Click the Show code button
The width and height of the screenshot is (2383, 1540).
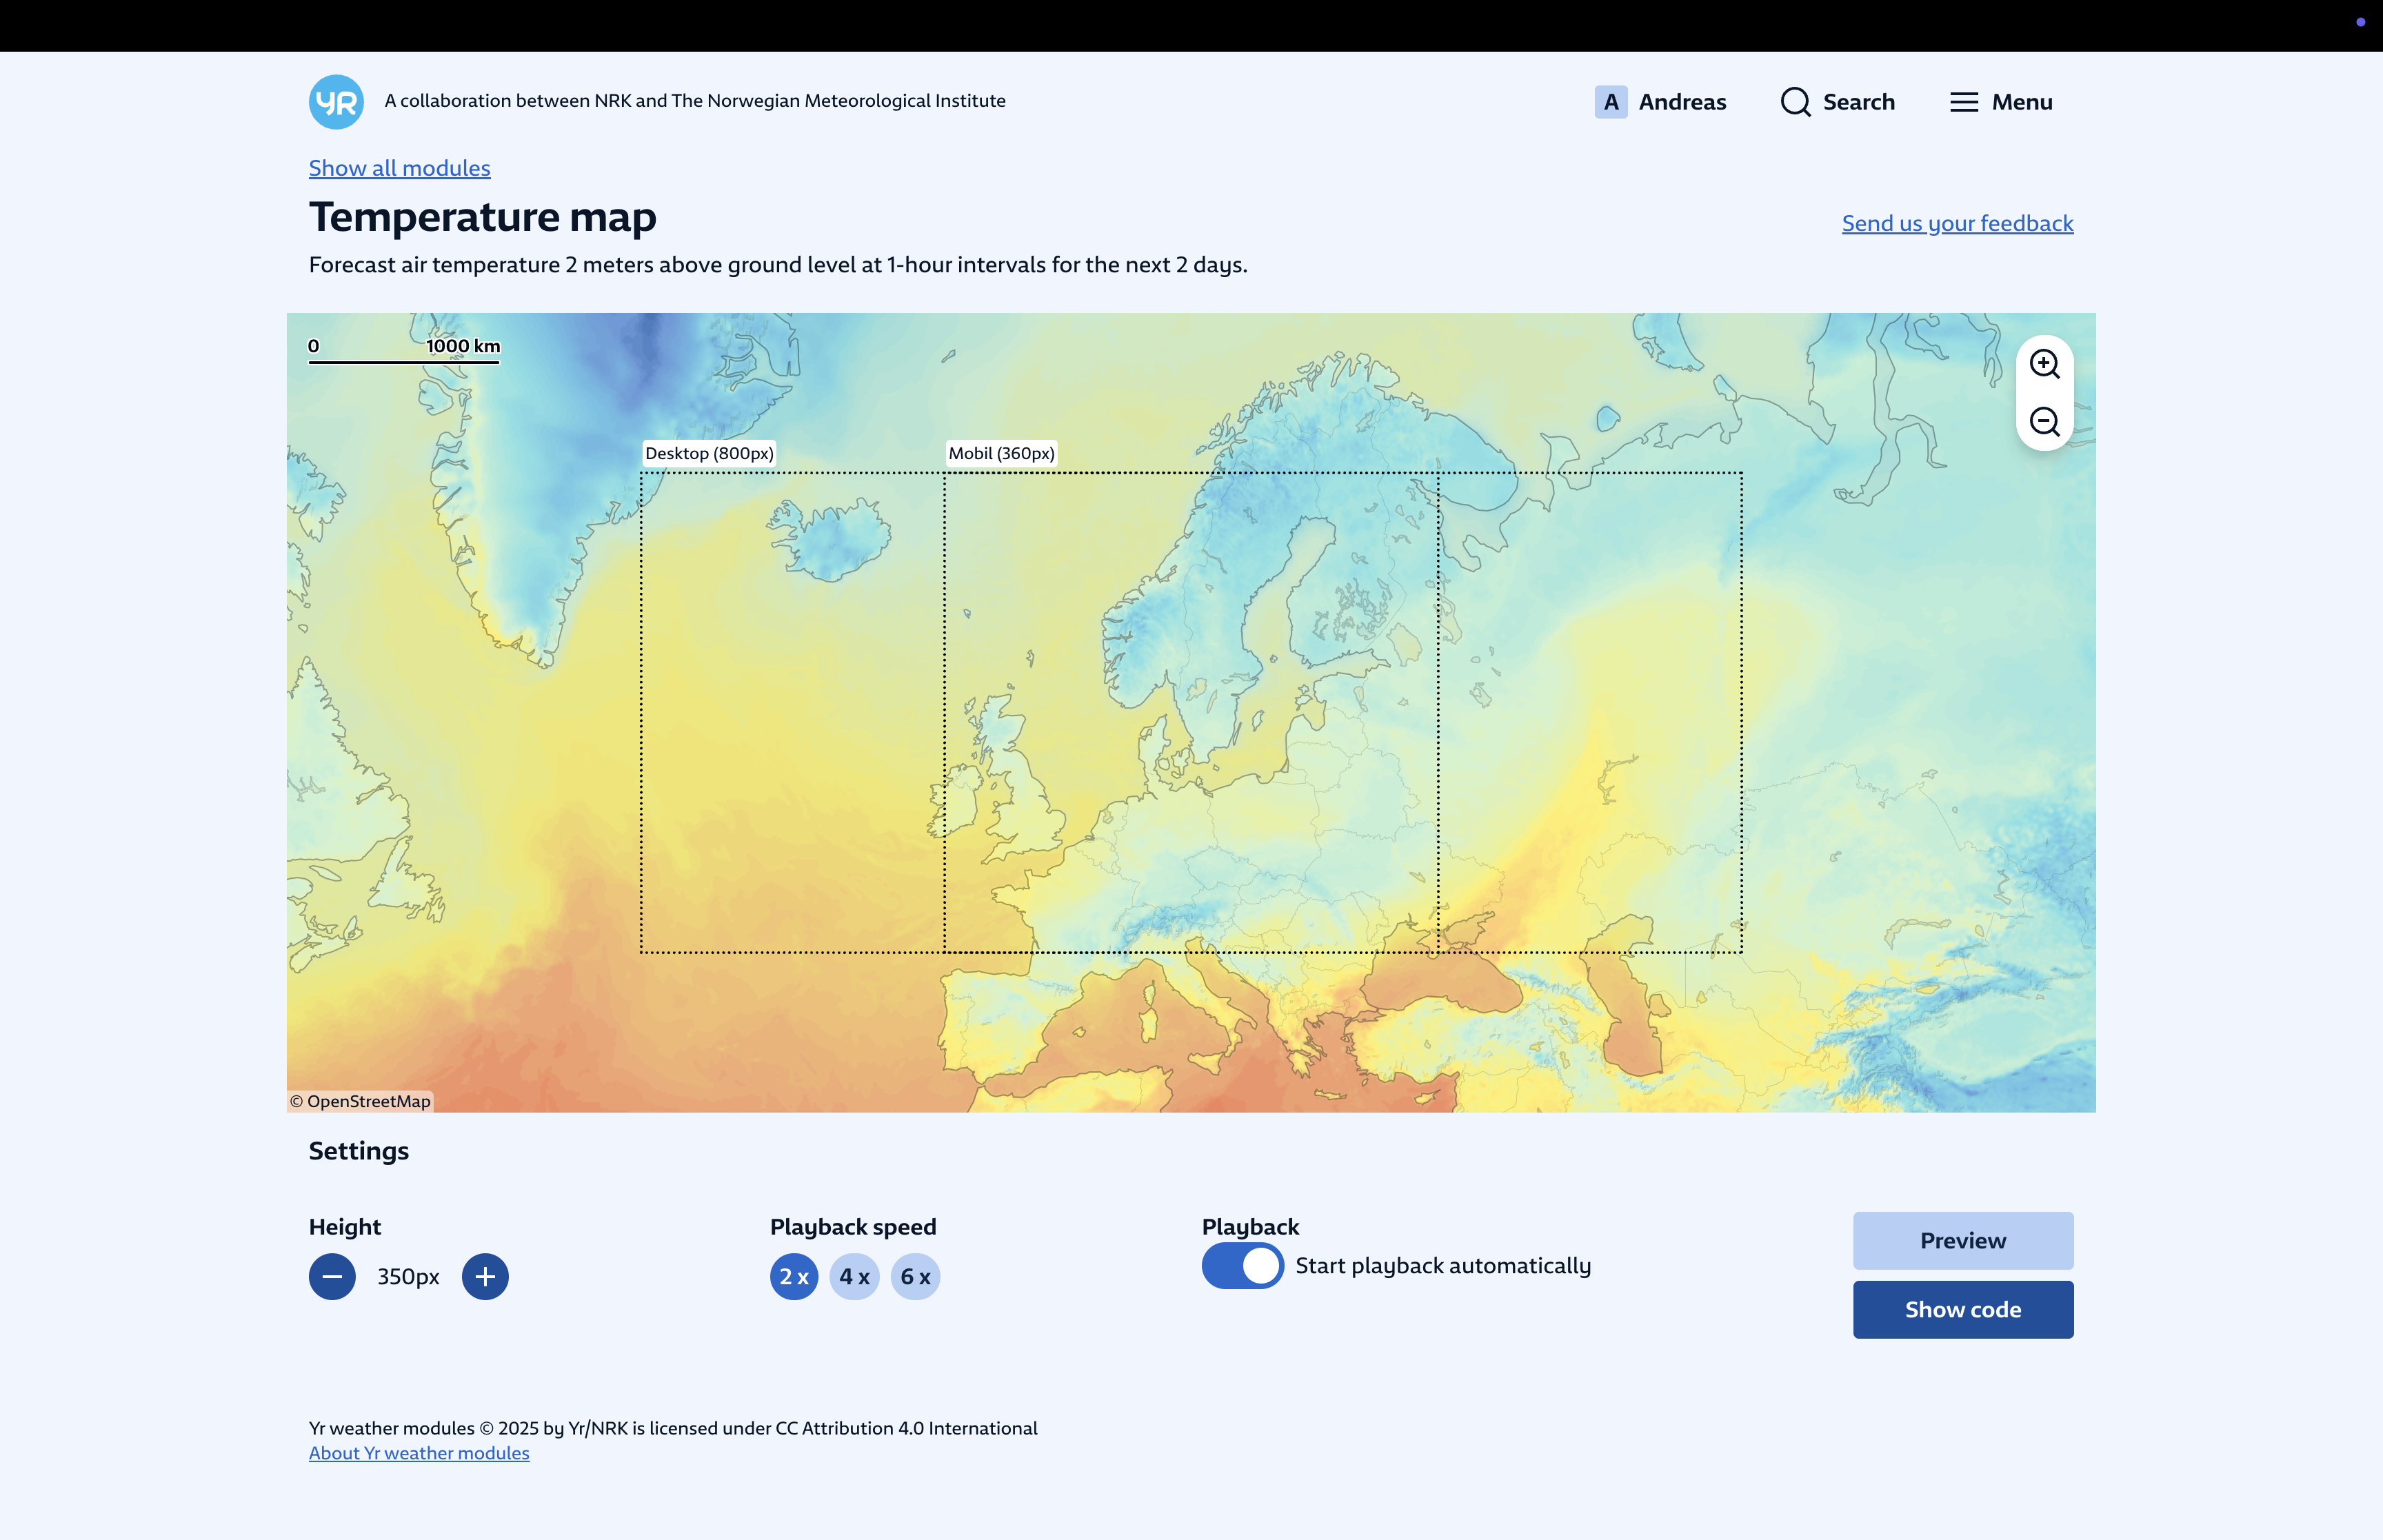tap(1962, 1310)
